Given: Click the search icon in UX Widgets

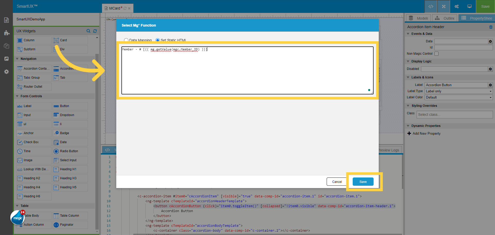Looking at the screenshot, I should [x=88, y=31].
